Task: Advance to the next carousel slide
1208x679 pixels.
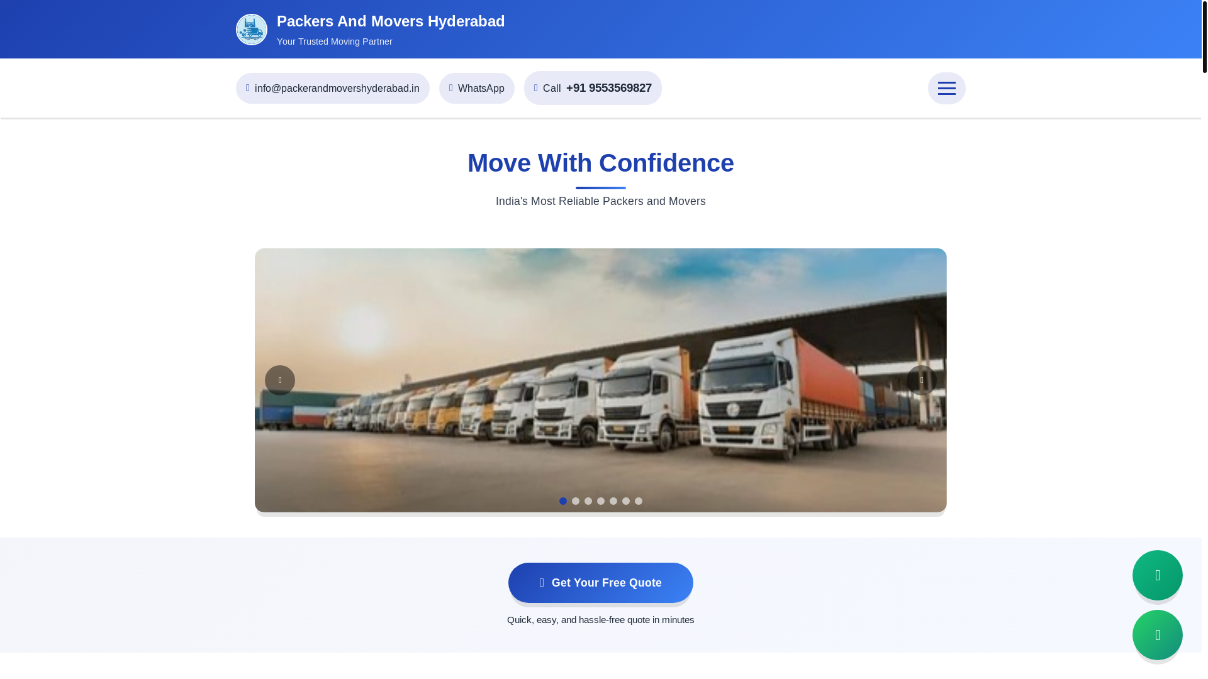Action: 922,380
